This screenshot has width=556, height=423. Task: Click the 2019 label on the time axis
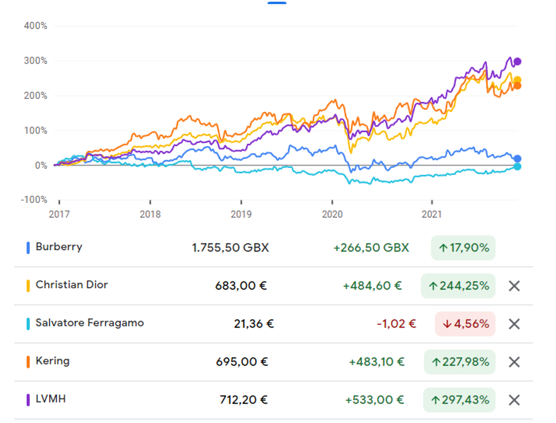[241, 214]
